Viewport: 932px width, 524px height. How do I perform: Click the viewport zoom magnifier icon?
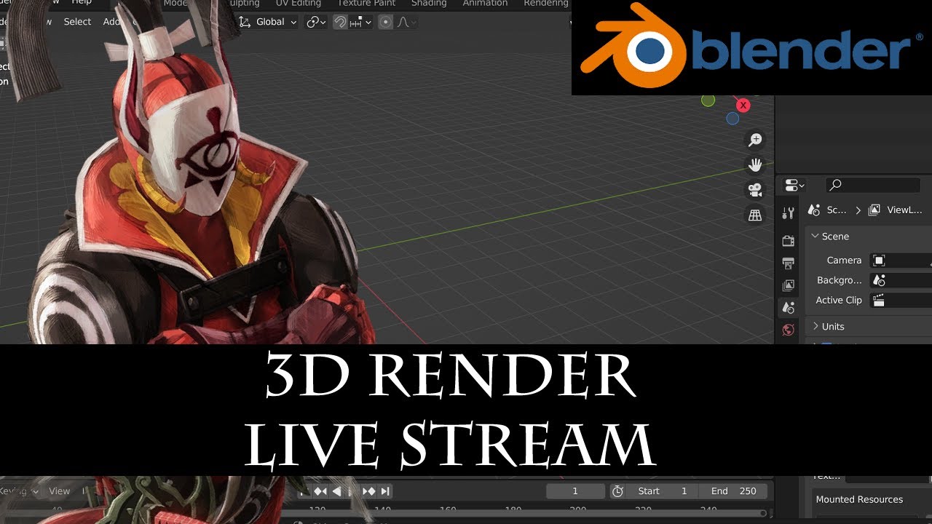pos(755,140)
